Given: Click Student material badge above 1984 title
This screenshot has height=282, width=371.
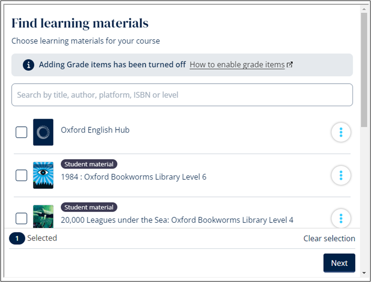Looking at the screenshot, I should (x=89, y=164).
